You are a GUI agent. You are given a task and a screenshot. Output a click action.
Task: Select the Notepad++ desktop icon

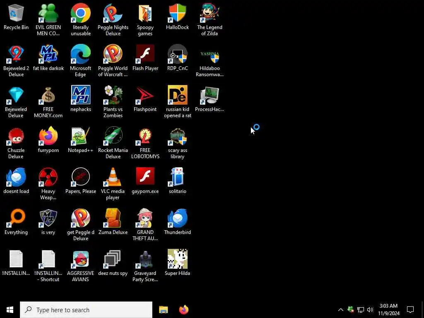point(81,136)
